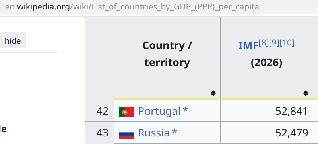Click the Country / territory header text
The height and width of the screenshot is (144, 318).
click(x=167, y=54)
